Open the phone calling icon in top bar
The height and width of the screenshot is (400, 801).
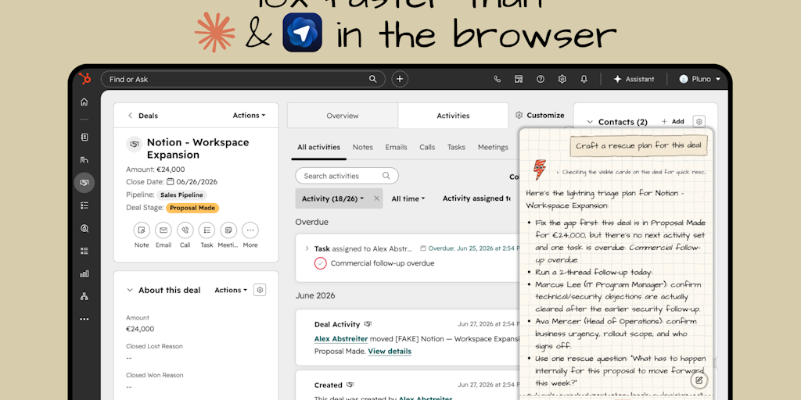[x=497, y=79]
